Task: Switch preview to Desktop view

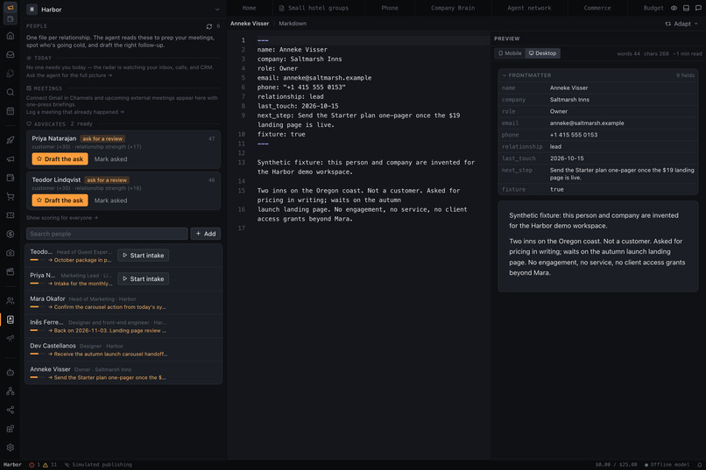Action: point(542,53)
